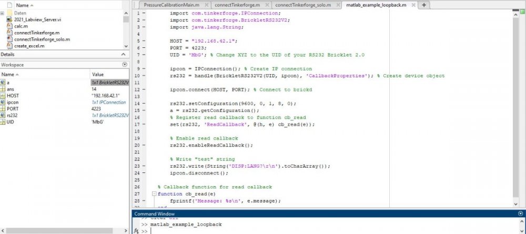526x234 pixels.
Task: Click the fx function browser icon
Action: (136, 231)
